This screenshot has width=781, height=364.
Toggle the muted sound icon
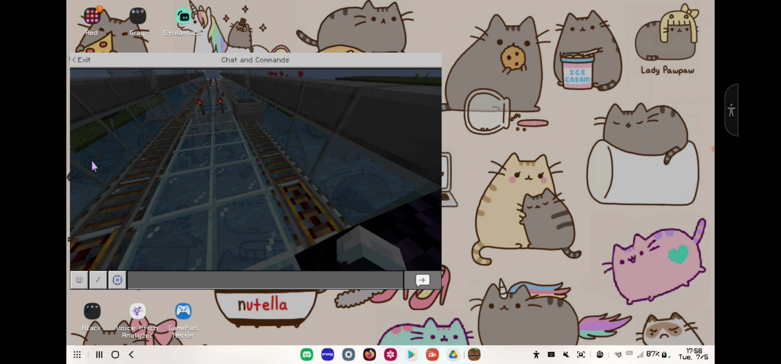(566, 355)
